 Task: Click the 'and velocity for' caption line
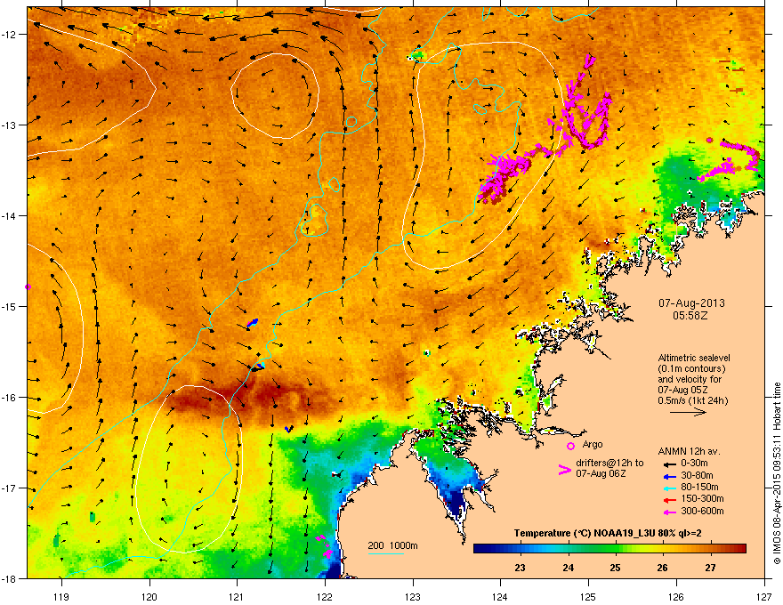click(690, 379)
